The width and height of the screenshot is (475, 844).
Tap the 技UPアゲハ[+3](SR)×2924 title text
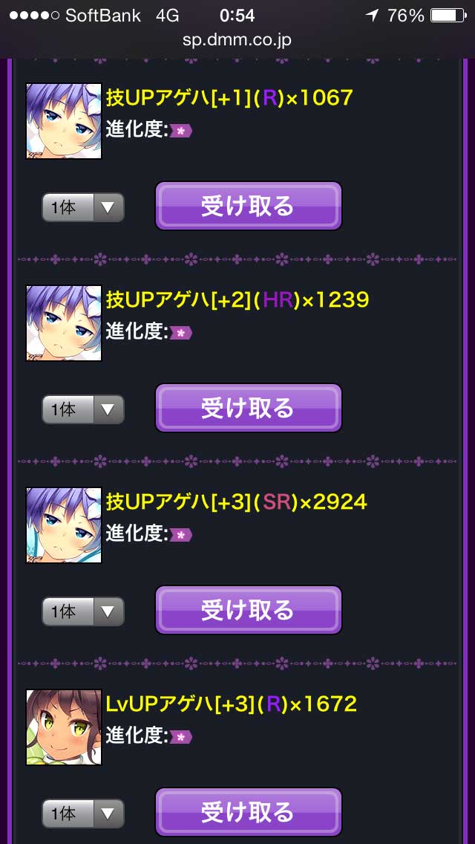tap(236, 501)
